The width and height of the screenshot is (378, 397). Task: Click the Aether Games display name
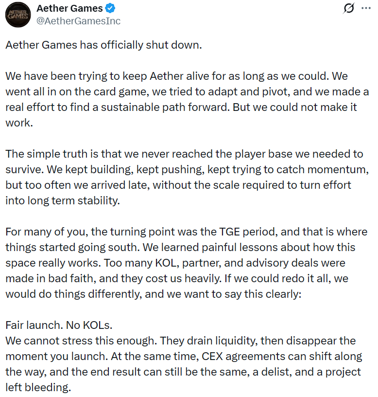[69, 8]
